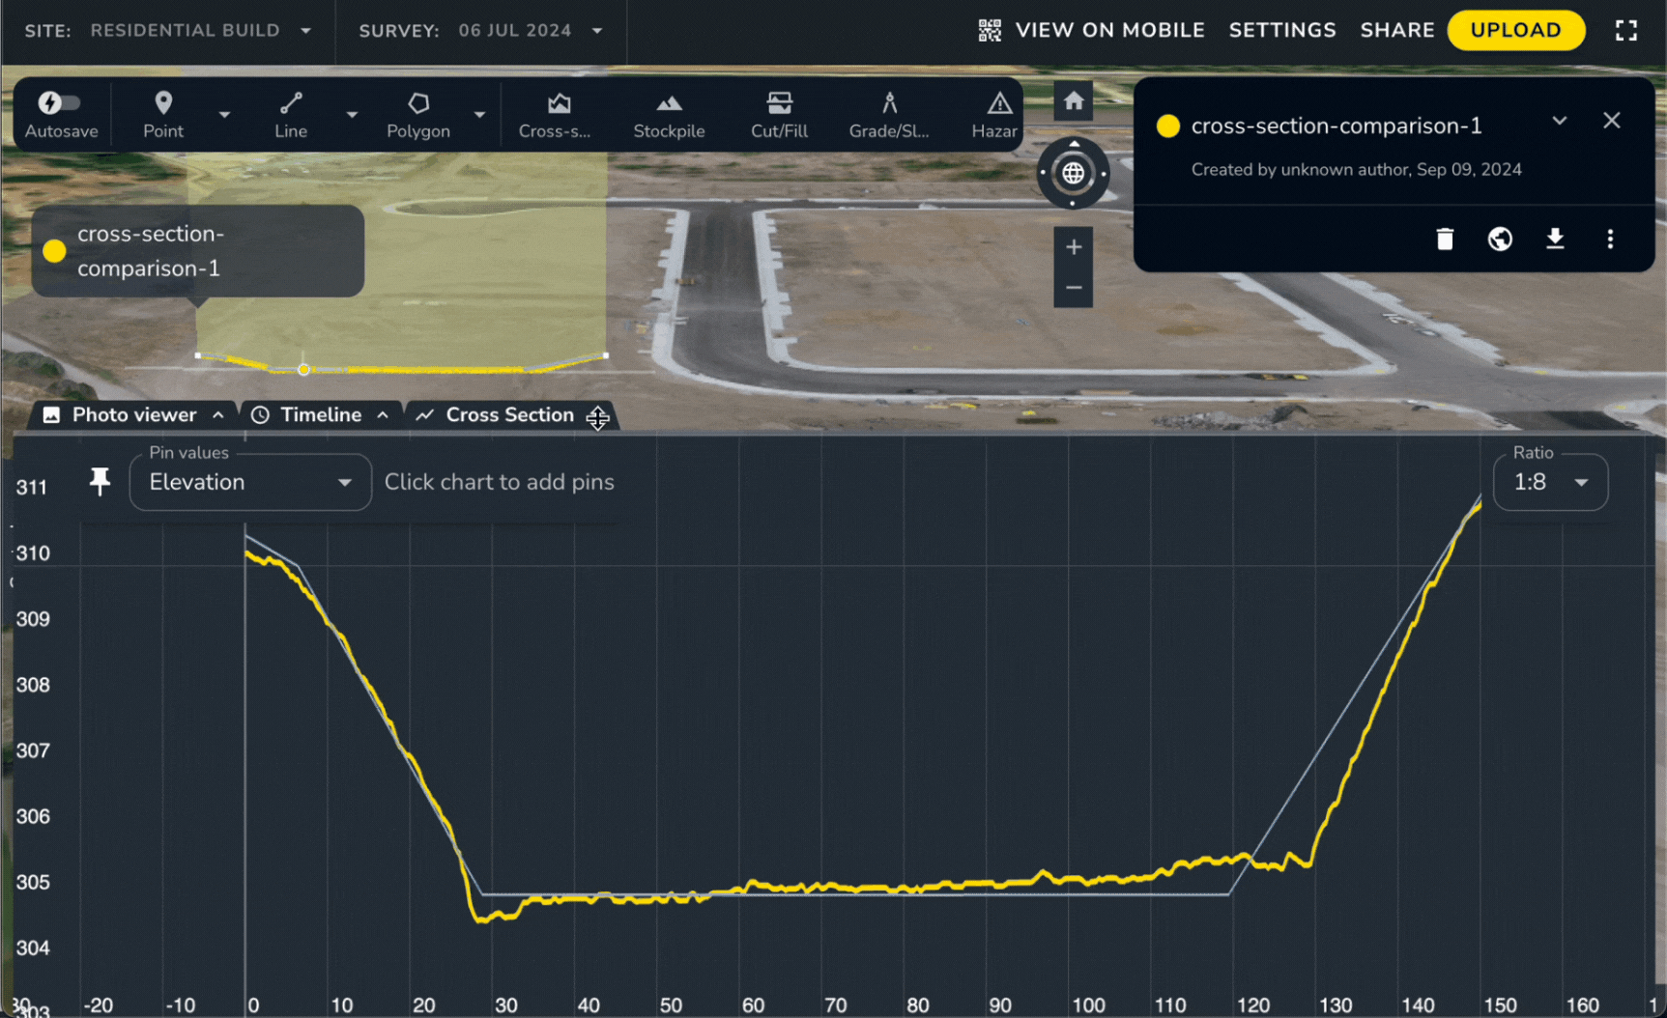Image resolution: width=1667 pixels, height=1018 pixels.
Task: Click the yellow Upload button
Action: click(x=1515, y=31)
